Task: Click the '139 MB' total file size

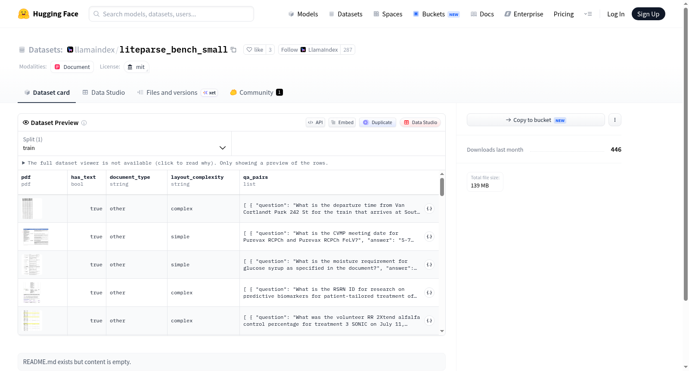Action: click(480, 185)
